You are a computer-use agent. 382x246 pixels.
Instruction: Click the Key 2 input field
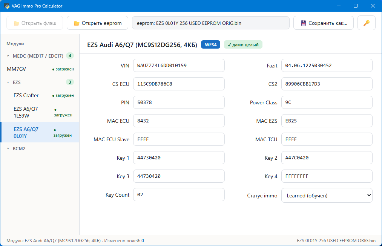[327, 158]
